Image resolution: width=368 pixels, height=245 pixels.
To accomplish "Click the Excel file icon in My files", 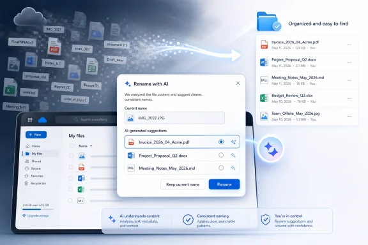I will tap(80, 189).
